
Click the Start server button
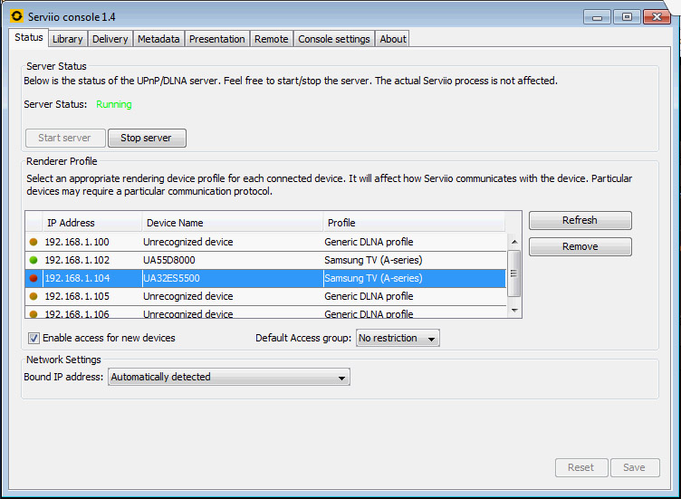tap(65, 138)
